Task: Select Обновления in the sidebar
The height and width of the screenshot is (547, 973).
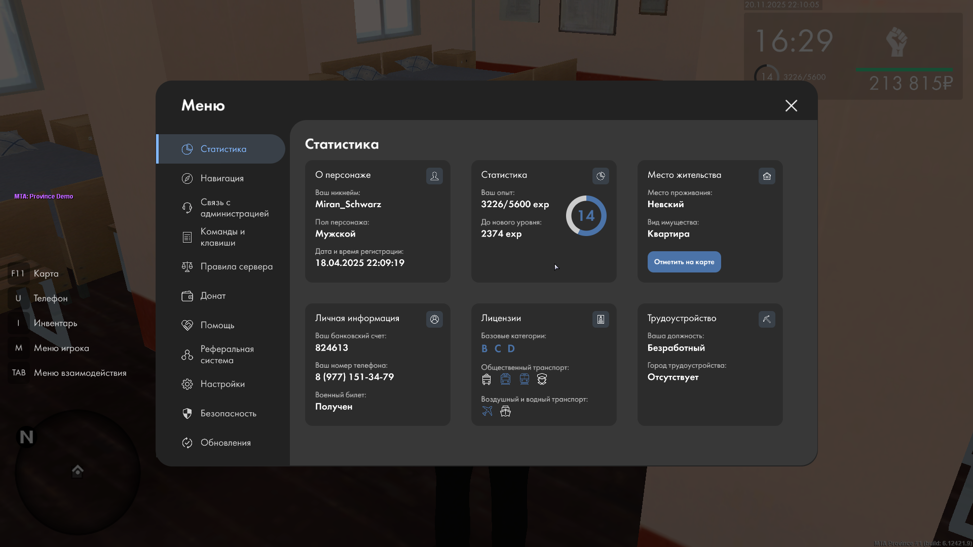Action: 225,443
